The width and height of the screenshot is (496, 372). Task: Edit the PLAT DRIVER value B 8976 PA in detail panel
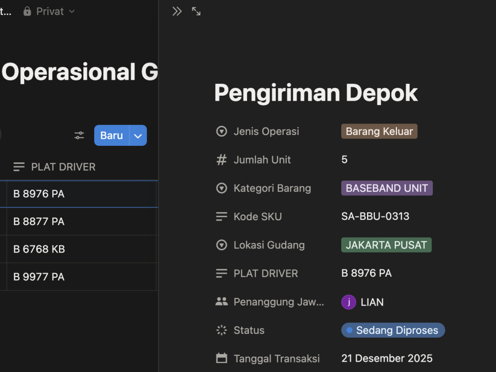point(367,273)
